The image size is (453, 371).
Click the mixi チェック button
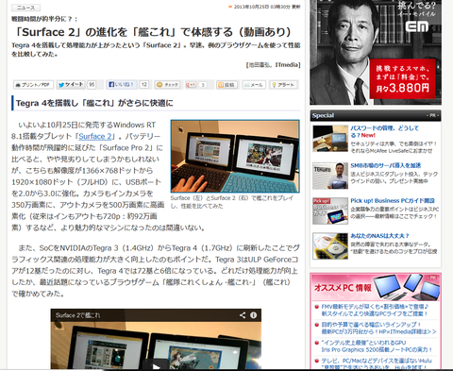168,85
